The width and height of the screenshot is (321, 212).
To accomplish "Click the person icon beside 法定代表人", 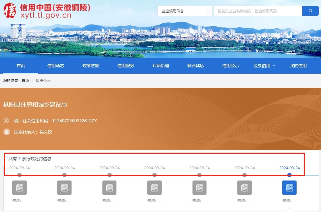I will point(6,132).
